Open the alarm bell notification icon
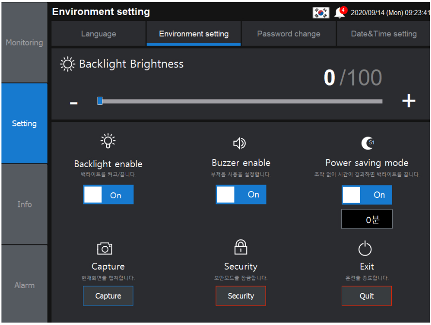The width and height of the screenshot is (431, 325). tap(340, 13)
